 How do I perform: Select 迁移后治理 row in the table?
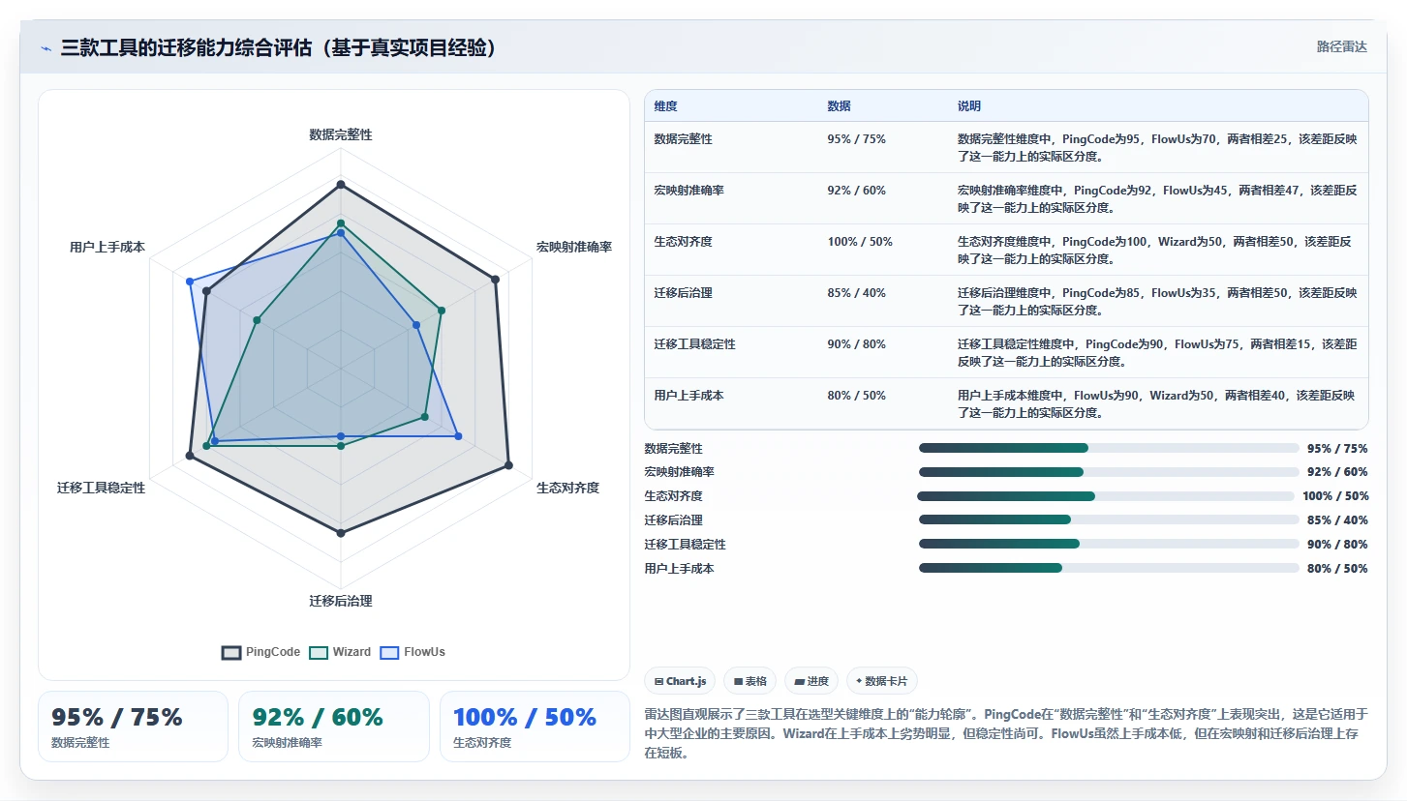click(x=1006, y=301)
